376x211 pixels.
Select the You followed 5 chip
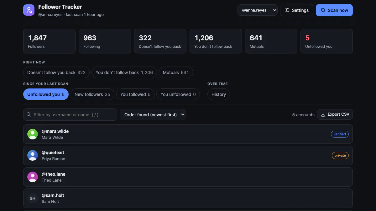coord(135,94)
